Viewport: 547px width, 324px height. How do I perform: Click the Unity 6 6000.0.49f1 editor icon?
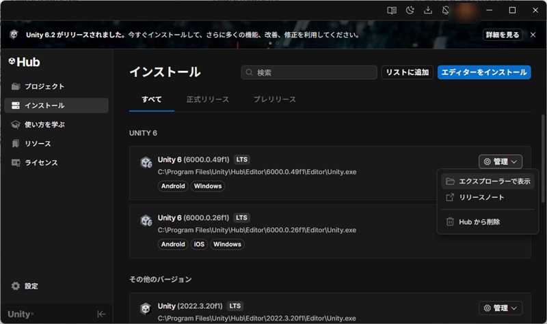tap(146, 162)
